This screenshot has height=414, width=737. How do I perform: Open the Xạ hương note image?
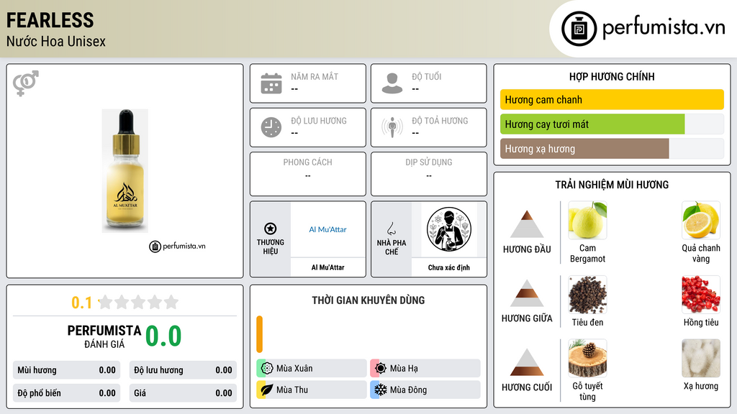[x=701, y=359]
